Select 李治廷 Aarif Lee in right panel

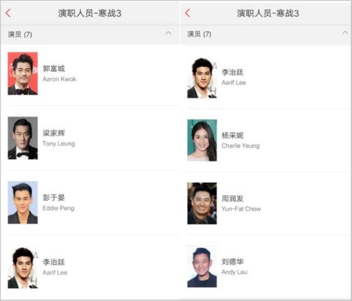point(269,77)
